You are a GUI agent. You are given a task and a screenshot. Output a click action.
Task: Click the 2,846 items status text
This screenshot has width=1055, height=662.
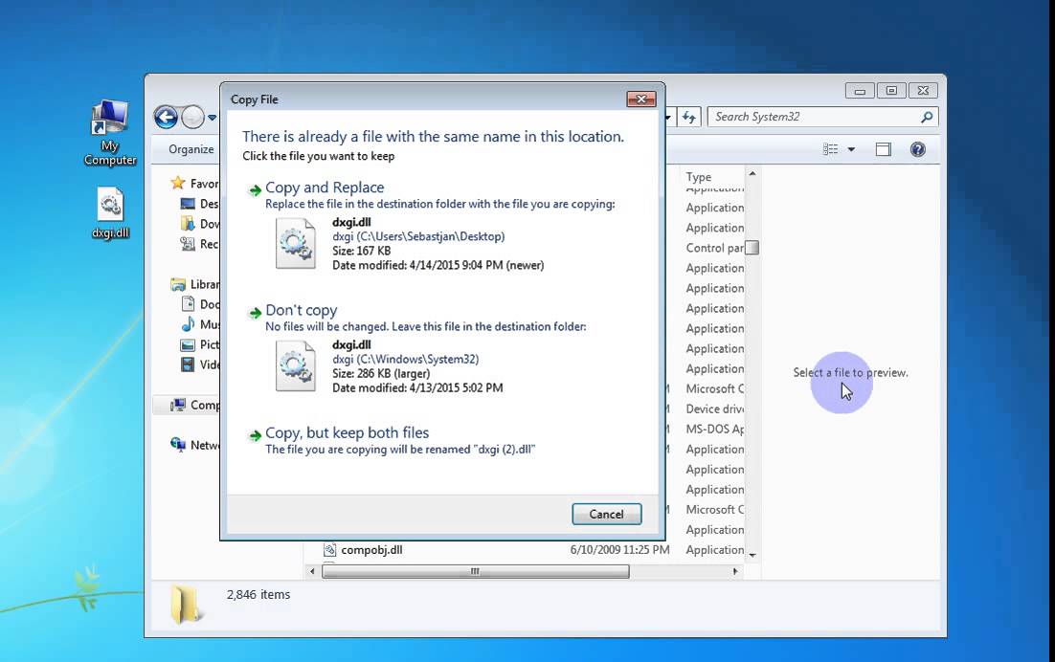pyautogui.click(x=258, y=595)
